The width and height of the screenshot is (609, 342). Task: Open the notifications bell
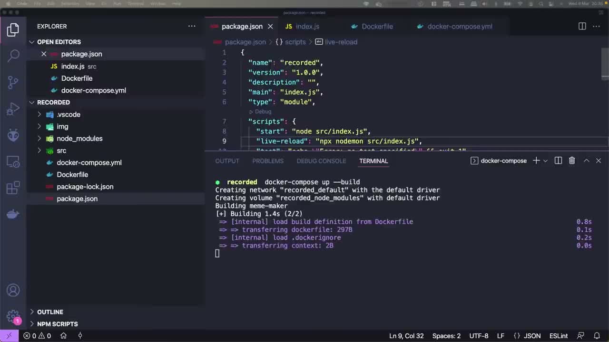point(597,336)
